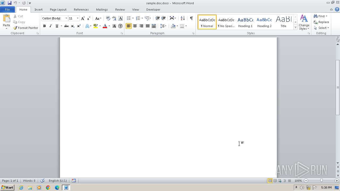Click the Sort icon
The height and width of the screenshot is (191, 340).
(x=182, y=18)
